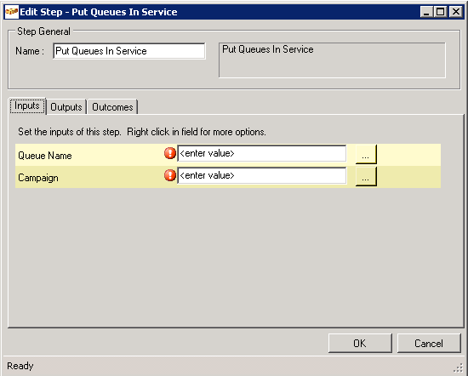Maximize the Edit Step dialog
Viewport: 468px width, 376px height.
tap(441, 12)
